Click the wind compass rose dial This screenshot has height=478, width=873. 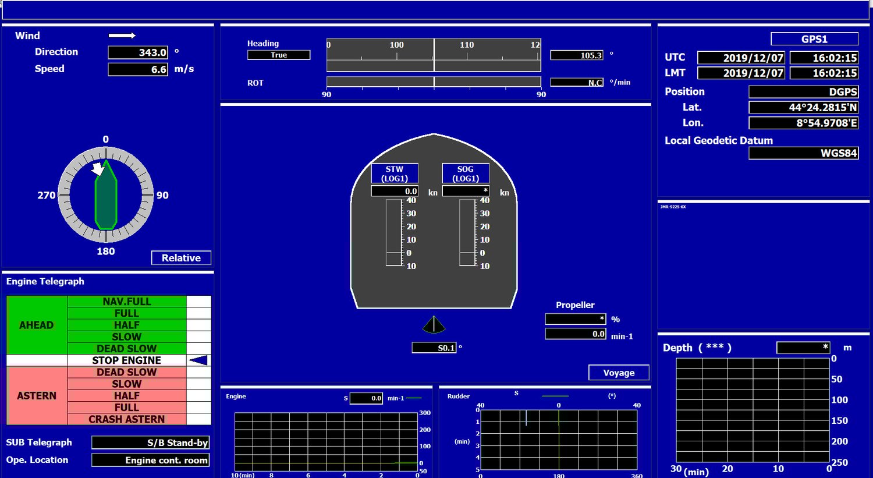click(107, 195)
